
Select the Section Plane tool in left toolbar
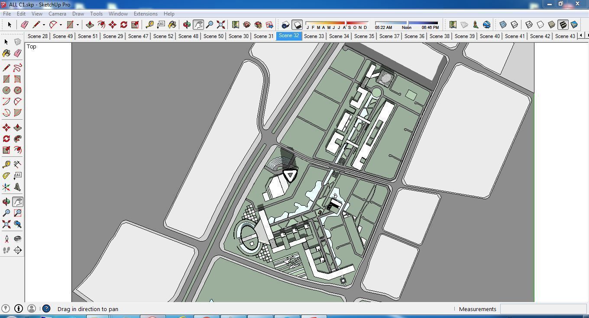[x=18, y=250]
